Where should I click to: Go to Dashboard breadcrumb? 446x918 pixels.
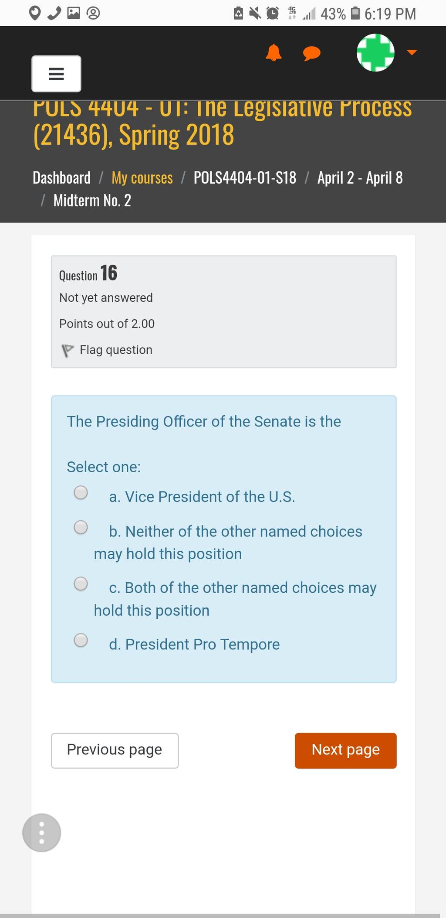click(x=61, y=178)
